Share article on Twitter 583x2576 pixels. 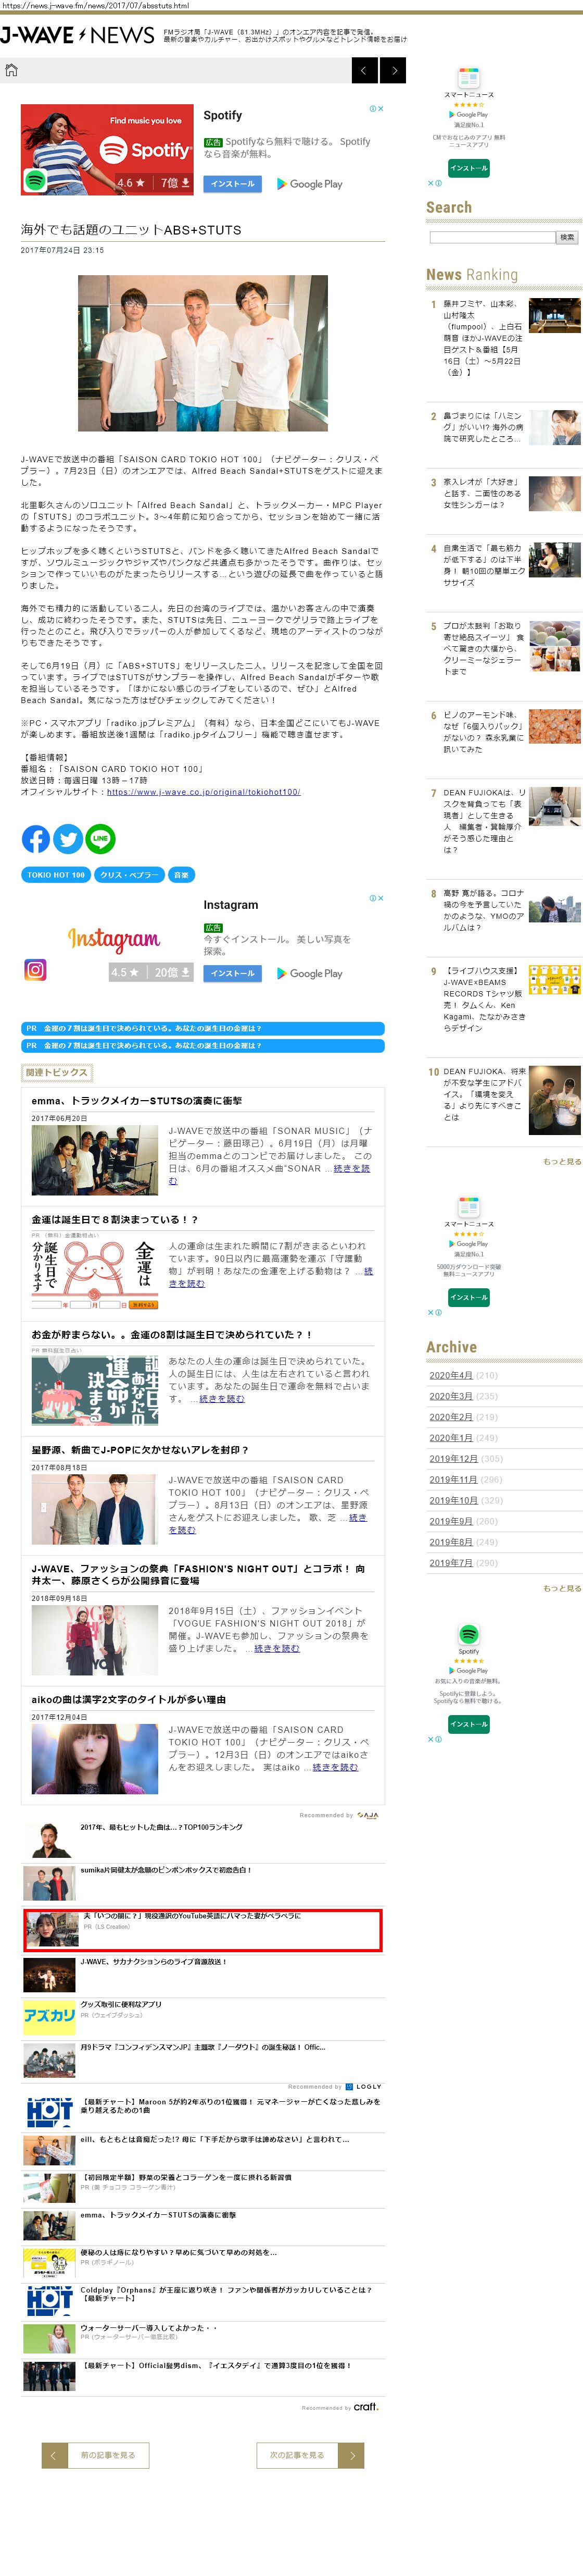(68, 839)
